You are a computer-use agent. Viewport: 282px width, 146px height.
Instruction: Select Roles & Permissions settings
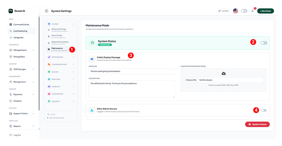60,42
